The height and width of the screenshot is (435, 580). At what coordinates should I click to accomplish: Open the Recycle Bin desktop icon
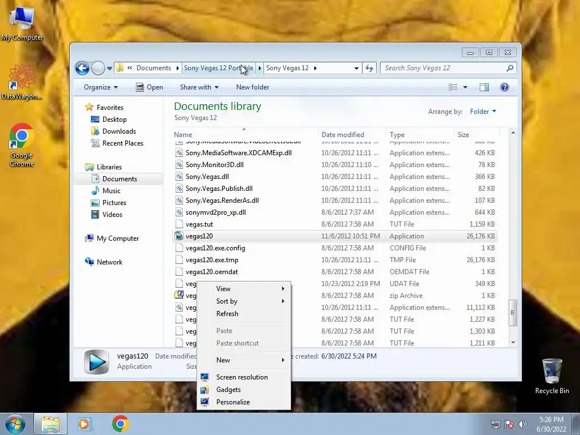click(x=552, y=376)
